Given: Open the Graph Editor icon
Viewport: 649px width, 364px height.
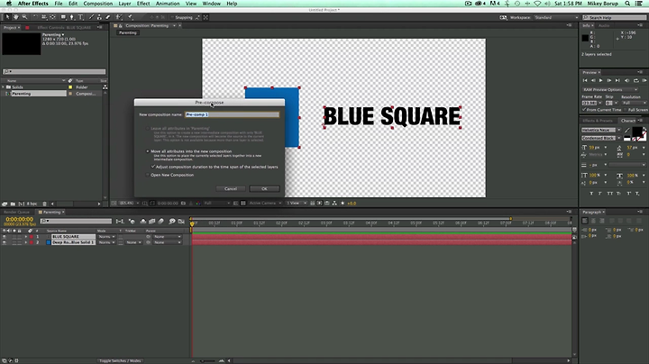Looking at the screenshot, I should point(181,222).
